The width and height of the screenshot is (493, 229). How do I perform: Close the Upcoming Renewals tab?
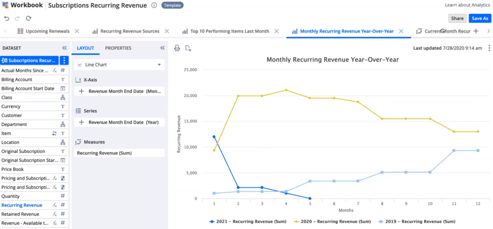[77, 31]
